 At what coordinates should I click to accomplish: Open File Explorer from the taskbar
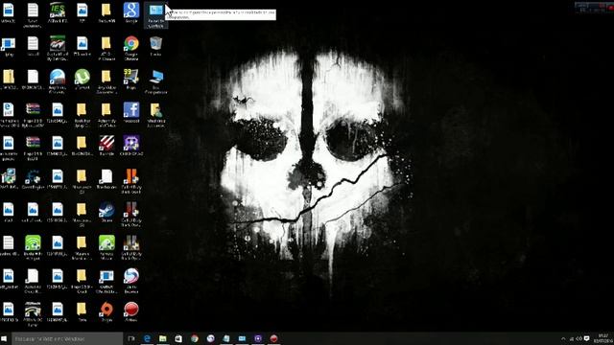[x=163, y=338]
